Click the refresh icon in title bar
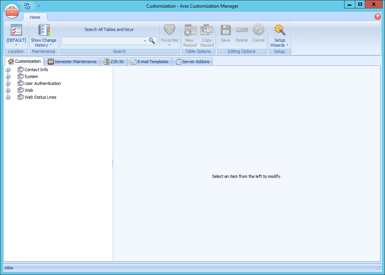Screen dimensions: 385x275 [x=27, y=6]
